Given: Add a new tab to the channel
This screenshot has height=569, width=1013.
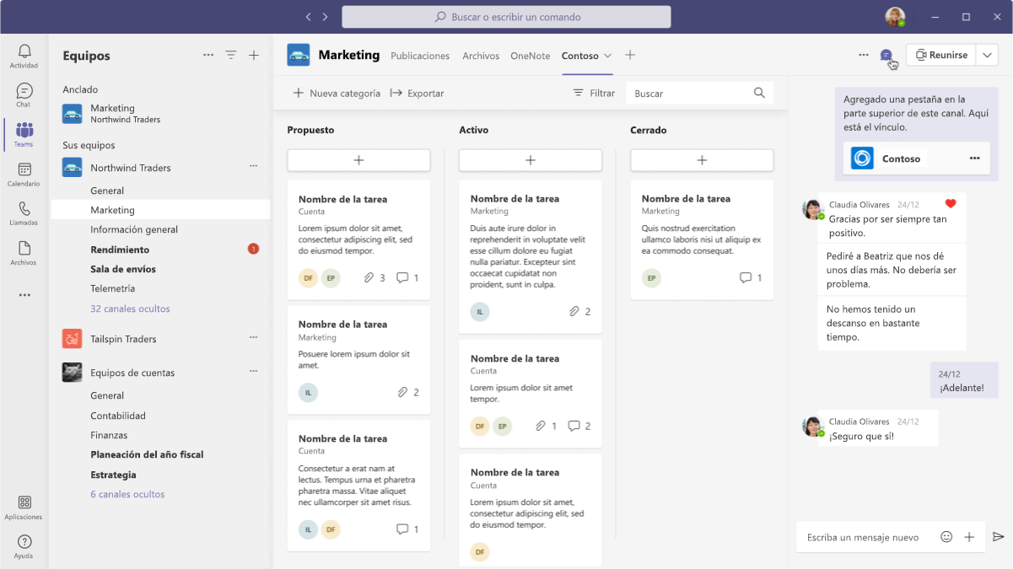Looking at the screenshot, I should pyautogui.click(x=630, y=55).
